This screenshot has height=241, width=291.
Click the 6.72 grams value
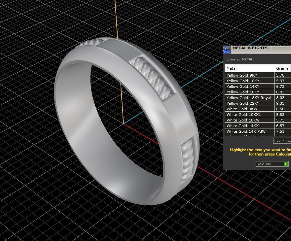[280, 86]
